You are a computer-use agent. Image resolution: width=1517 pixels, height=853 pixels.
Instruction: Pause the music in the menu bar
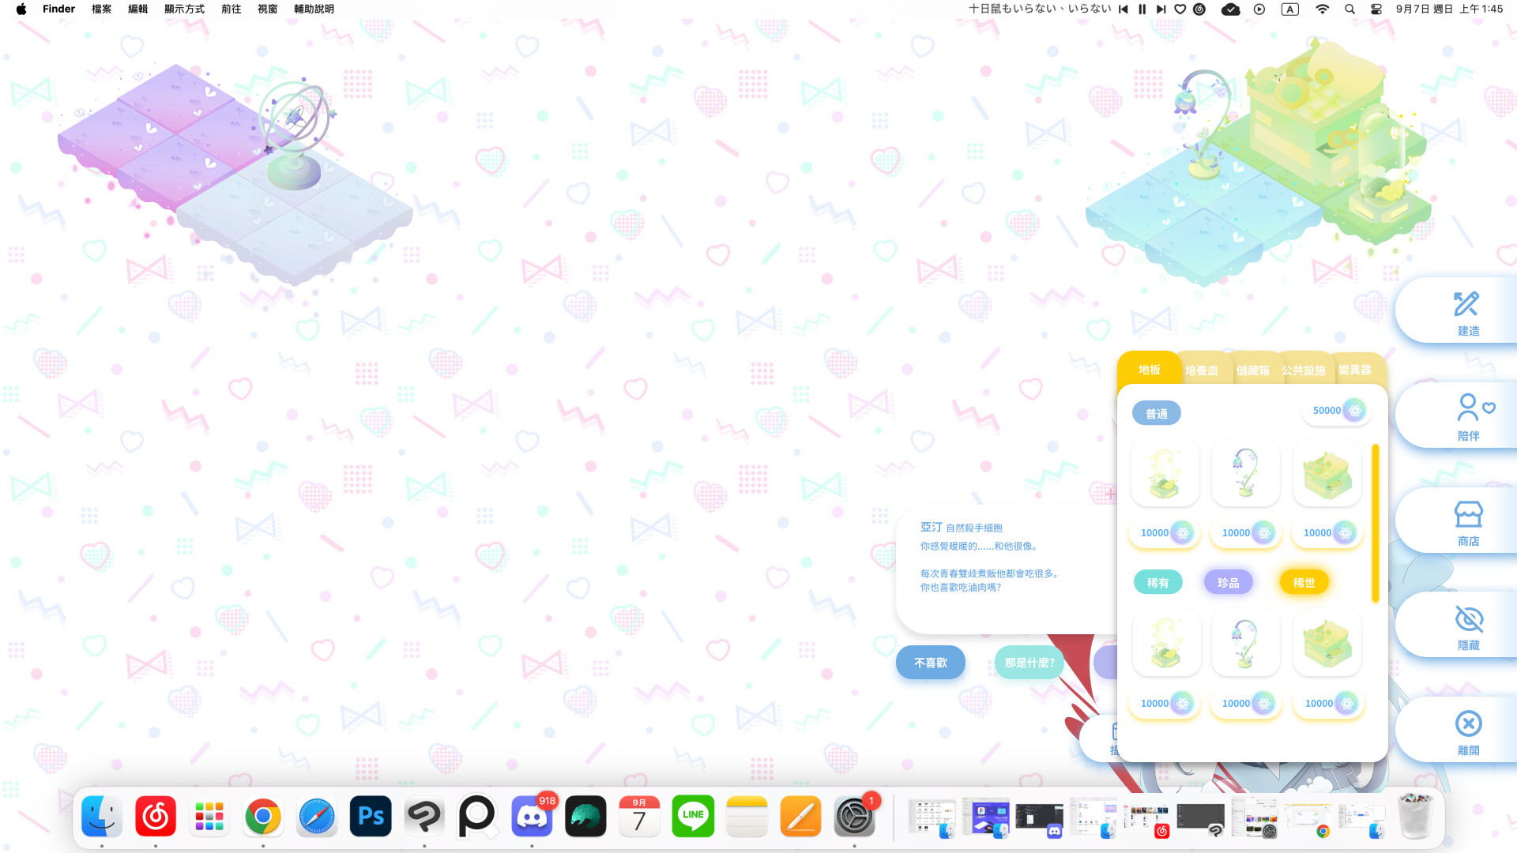tap(1141, 9)
